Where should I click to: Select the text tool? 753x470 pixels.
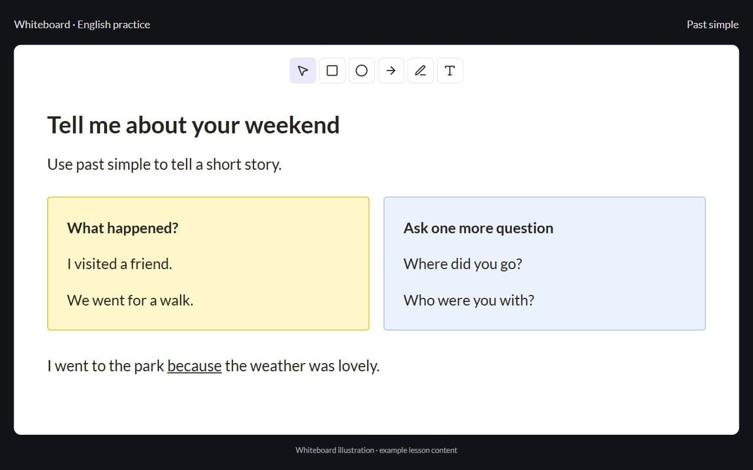[450, 70]
